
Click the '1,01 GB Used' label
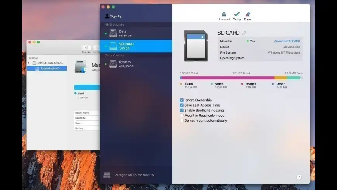coord(241,73)
